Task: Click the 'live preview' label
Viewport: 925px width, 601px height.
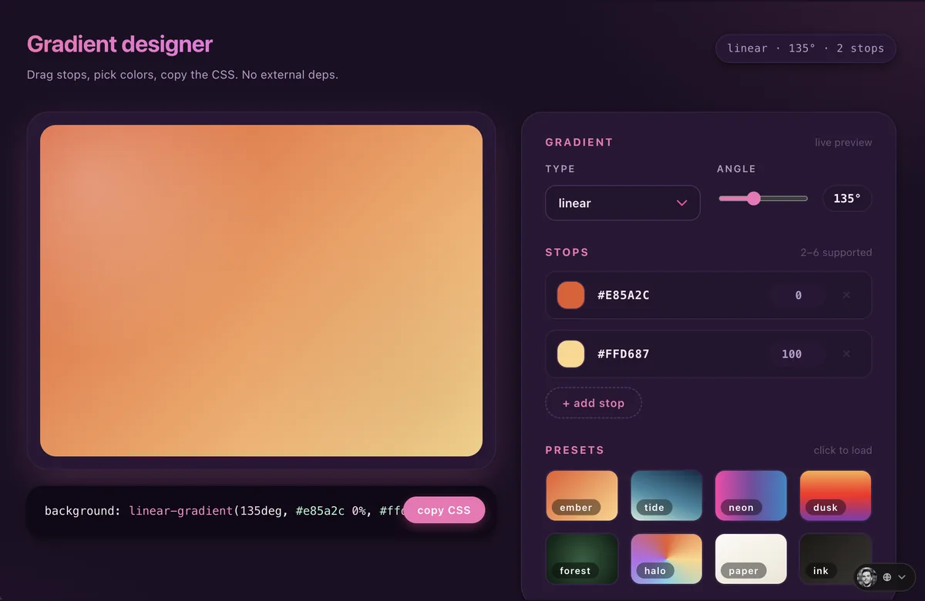Action: (843, 143)
